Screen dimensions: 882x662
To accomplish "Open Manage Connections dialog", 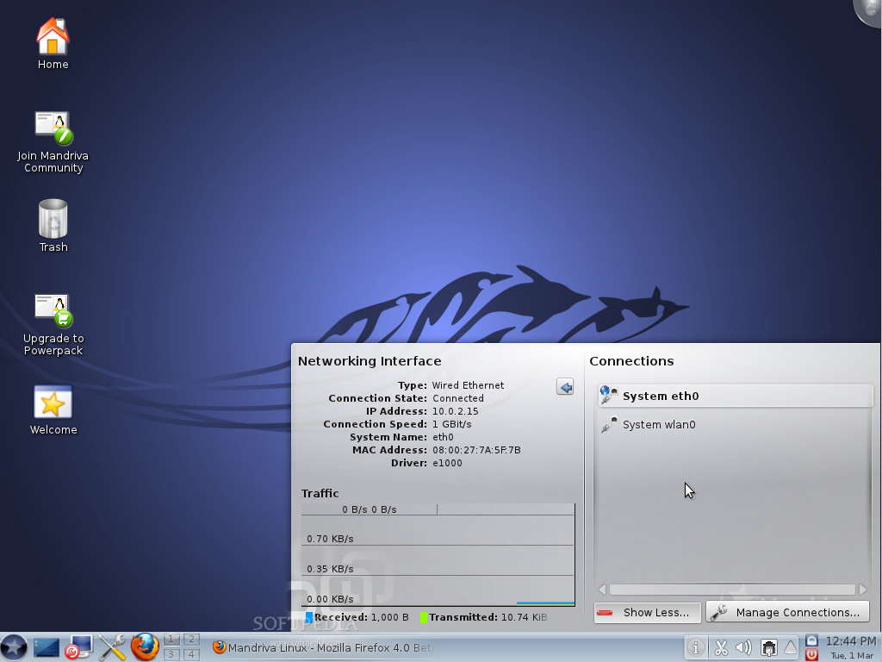I will (786, 612).
